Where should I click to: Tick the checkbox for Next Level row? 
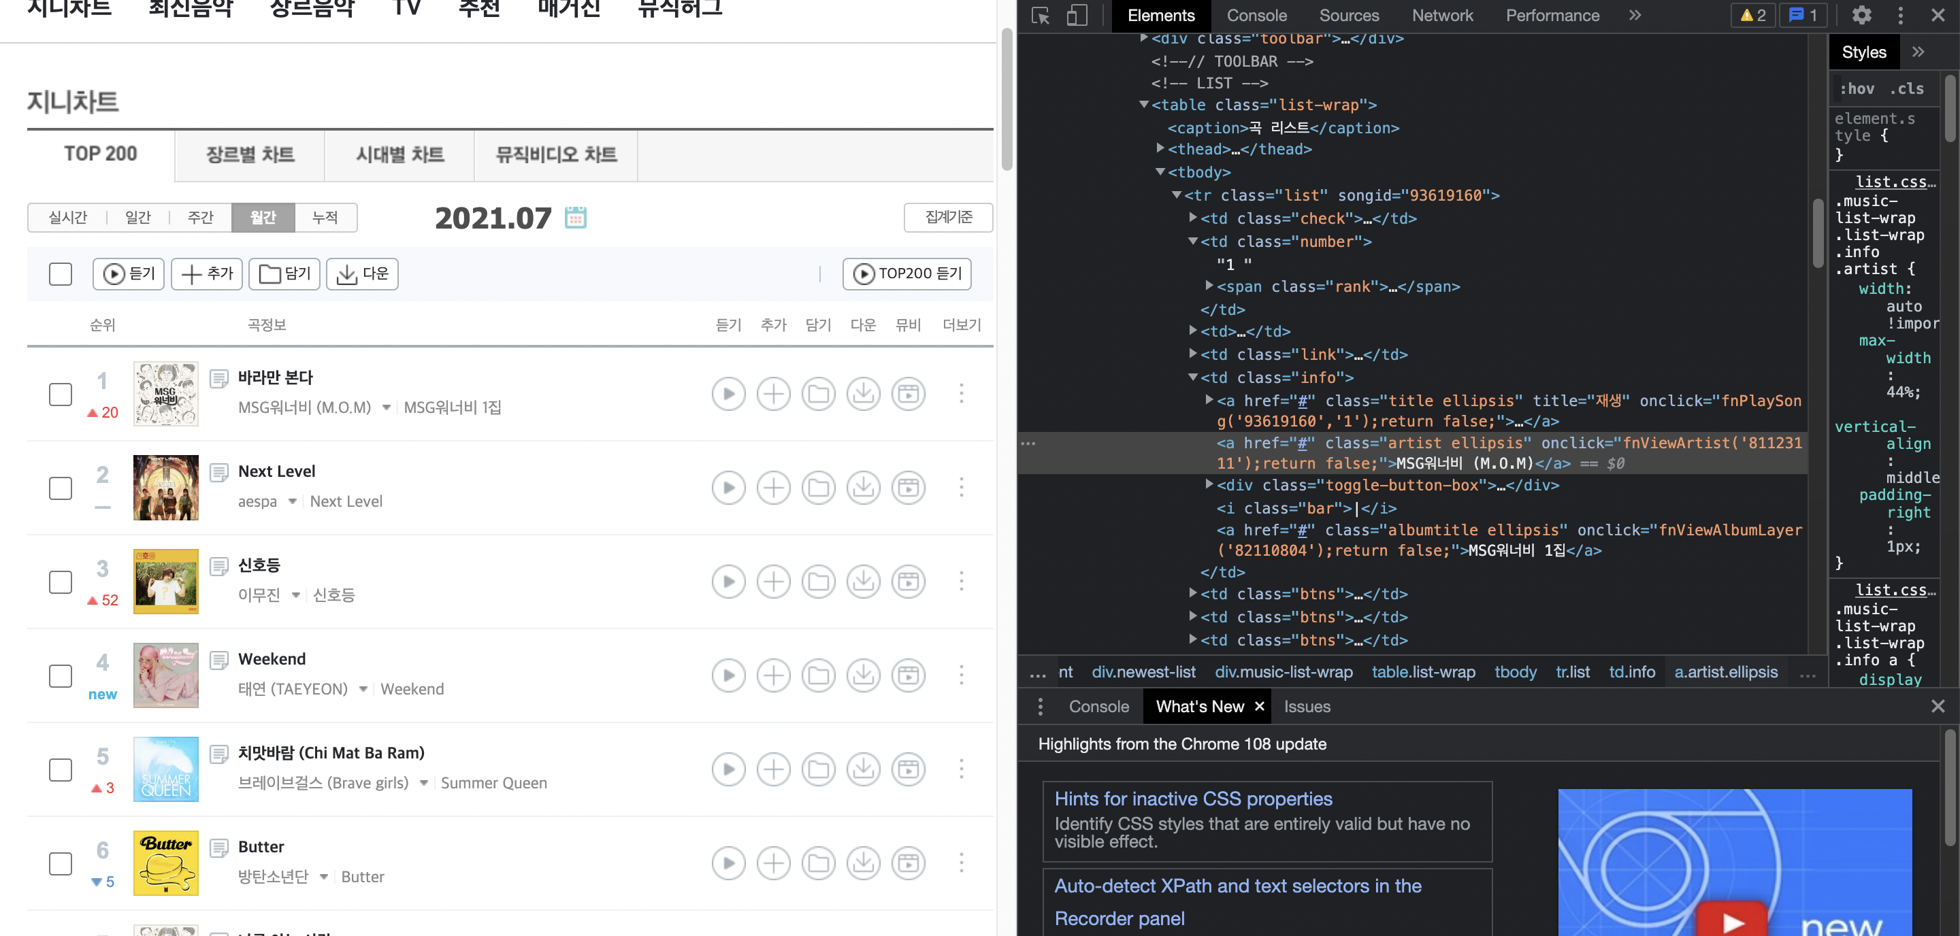(60, 488)
